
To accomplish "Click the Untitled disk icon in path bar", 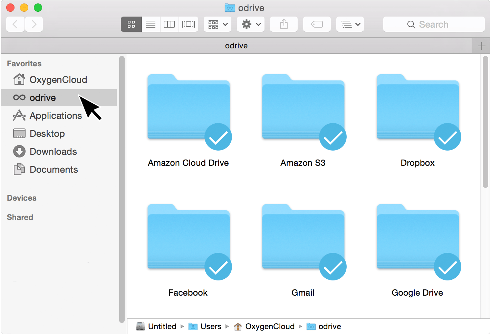I will coord(141,326).
